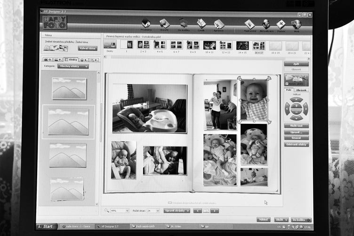
Task: Click the Ceník price list icon
Action: [201, 24]
